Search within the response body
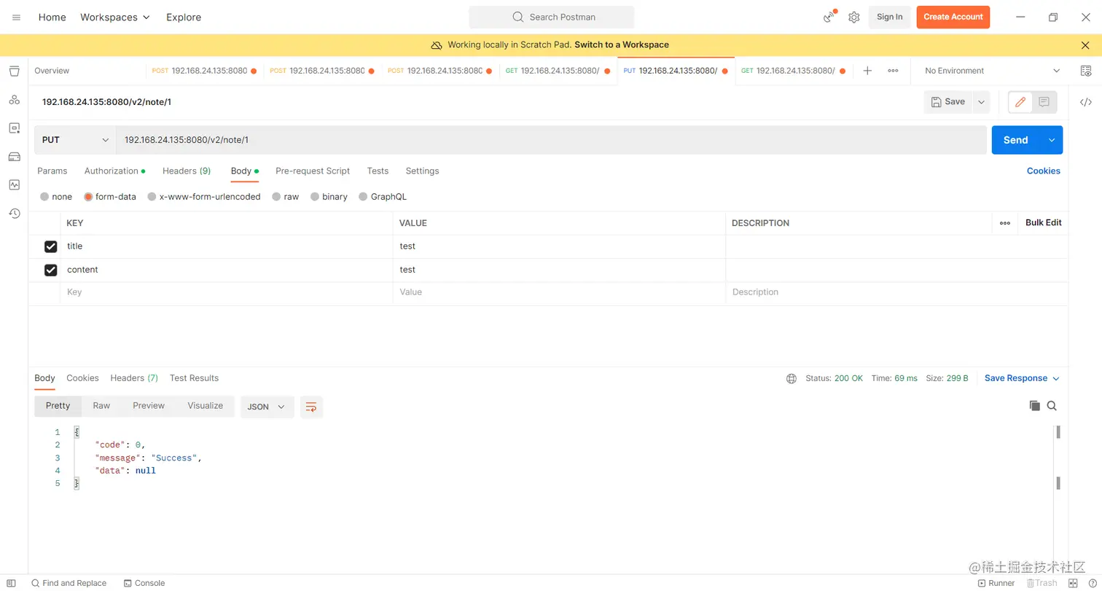Viewport: 1102px width, 591px height. tap(1052, 406)
